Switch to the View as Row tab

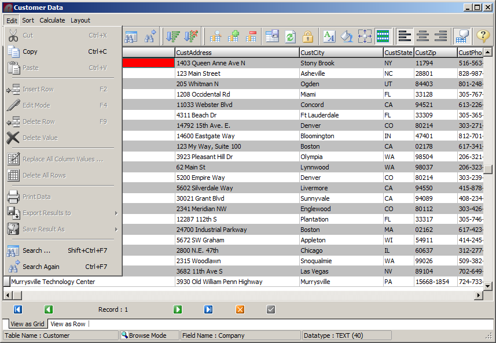click(68, 324)
